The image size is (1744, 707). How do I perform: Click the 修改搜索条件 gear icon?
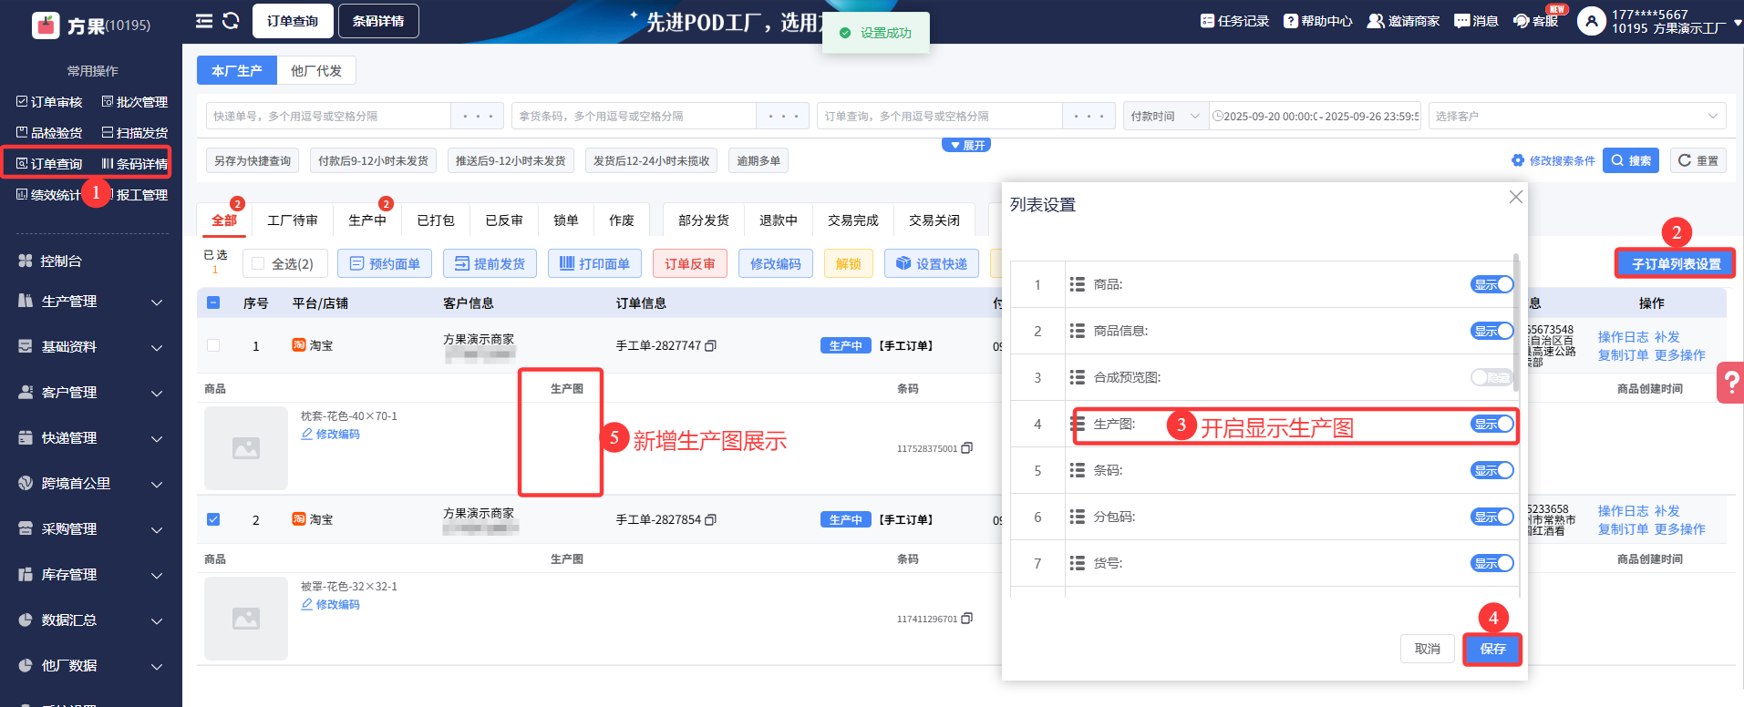[1518, 160]
